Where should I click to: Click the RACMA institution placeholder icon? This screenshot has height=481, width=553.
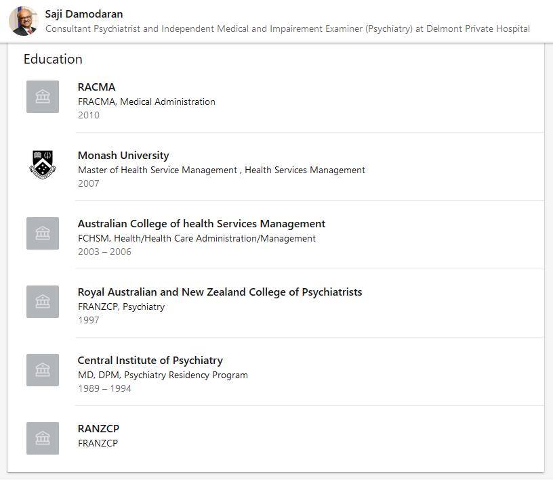43,97
